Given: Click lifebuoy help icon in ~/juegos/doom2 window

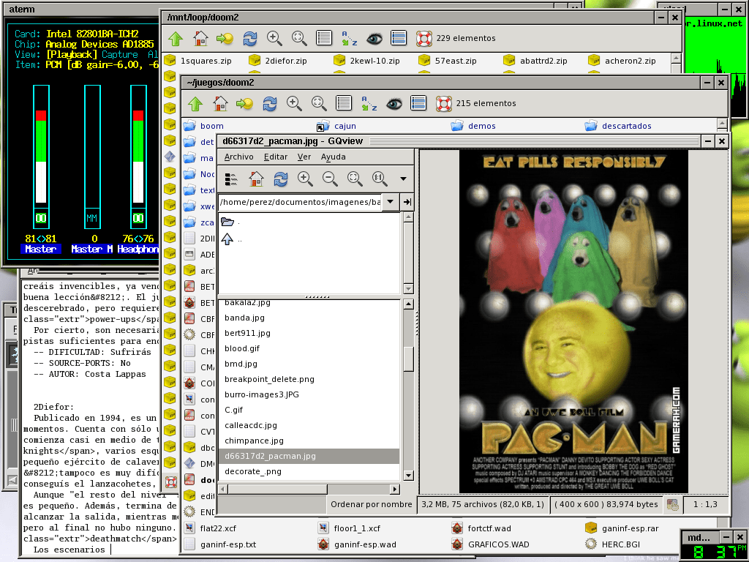Looking at the screenshot, I should point(443,103).
